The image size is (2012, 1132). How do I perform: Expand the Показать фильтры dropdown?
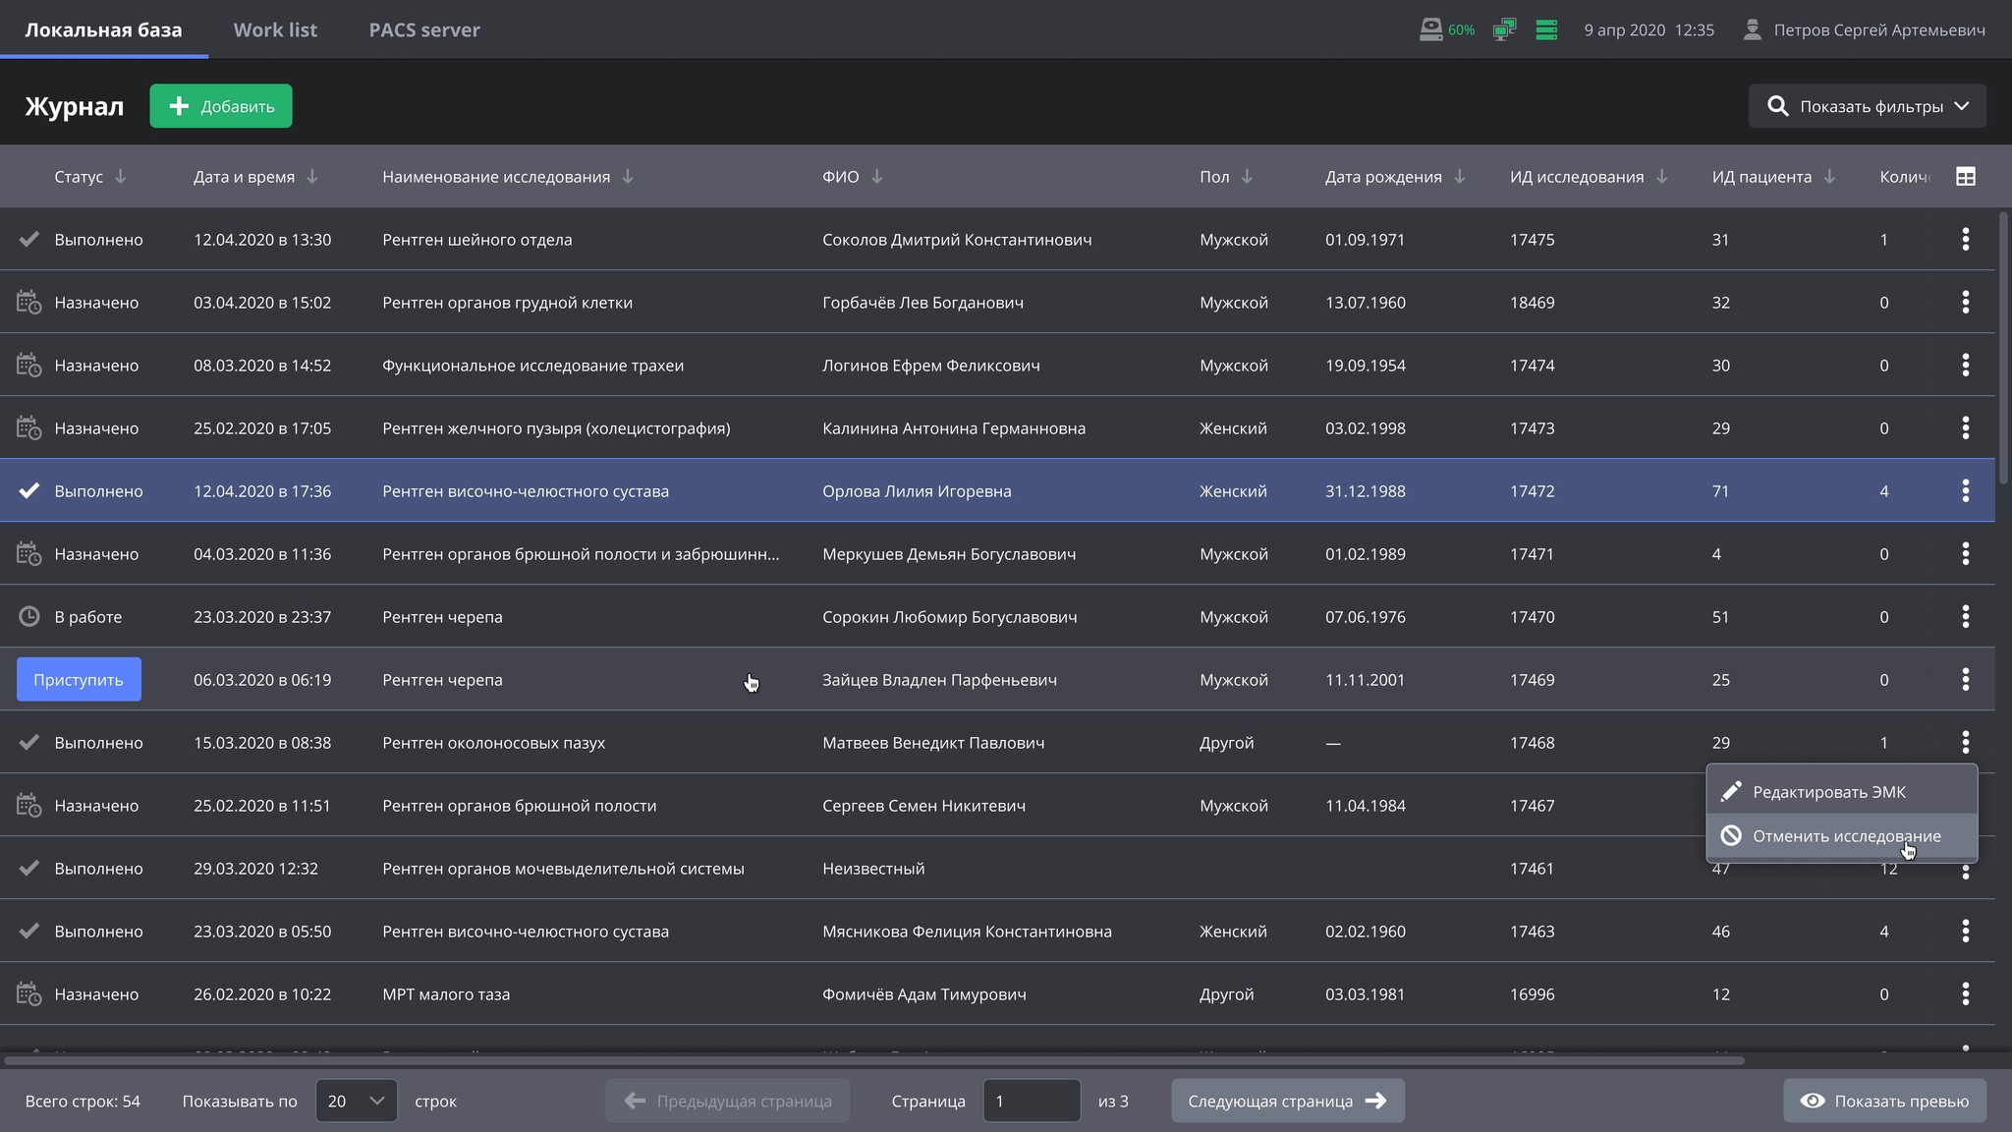click(x=1867, y=106)
